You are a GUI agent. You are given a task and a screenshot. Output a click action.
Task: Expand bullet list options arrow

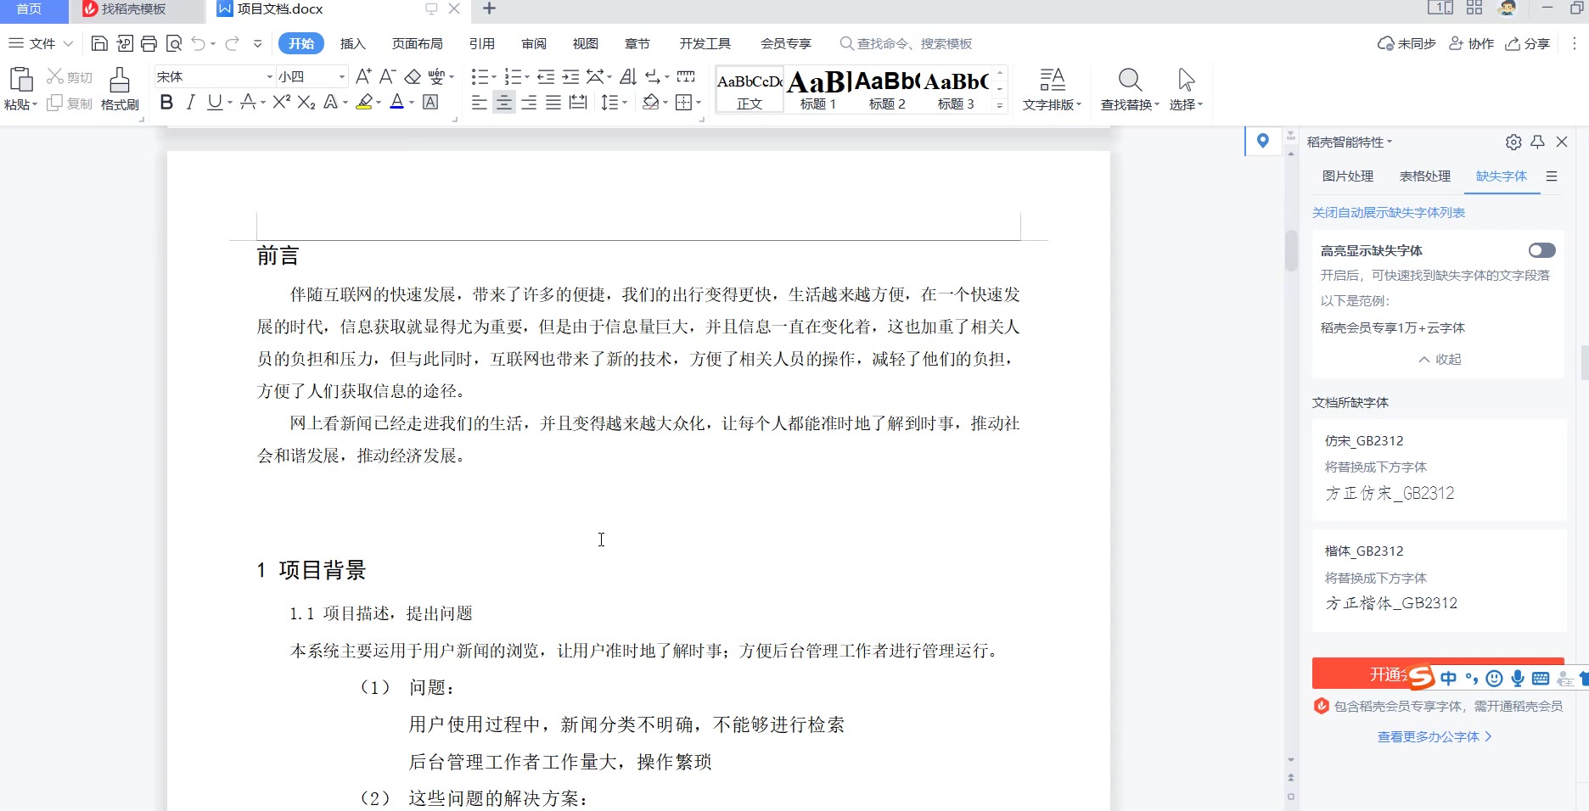(494, 77)
